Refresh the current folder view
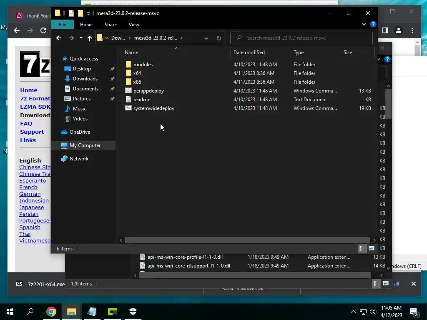 219,38
